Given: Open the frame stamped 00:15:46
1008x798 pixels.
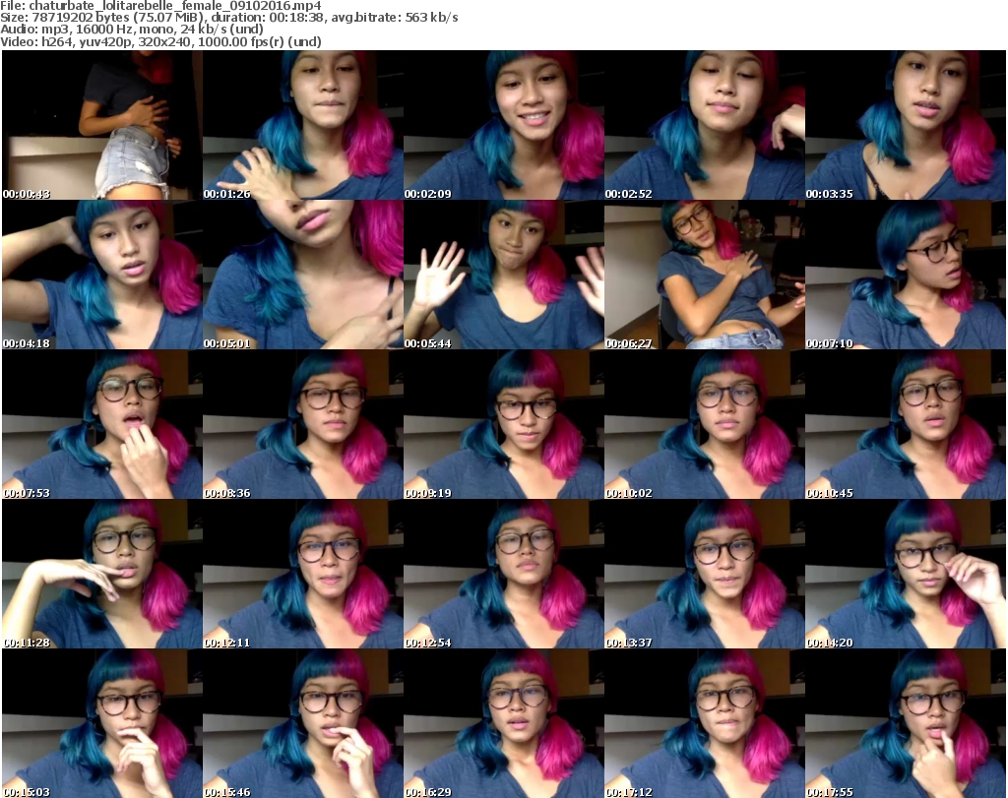Looking at the screenshot, I should click(303, 723).
